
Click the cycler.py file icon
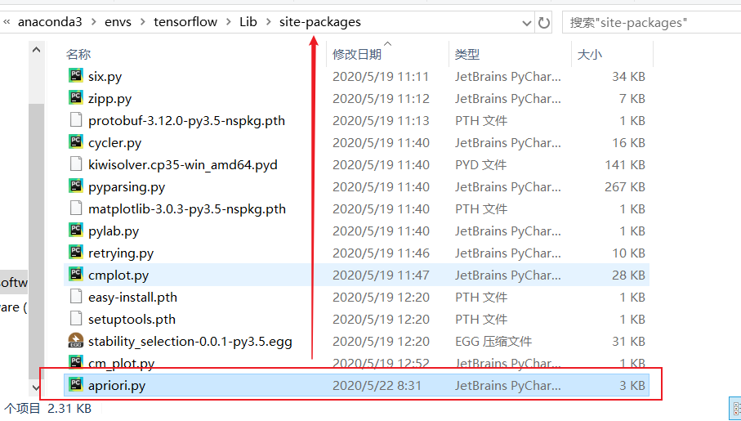[76, 142]
